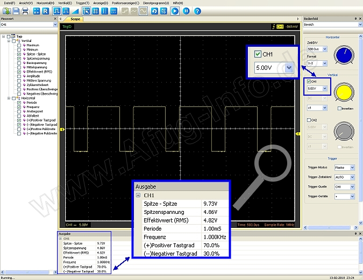Toggle the grid cursor toolbar icon
The image size is (363, 280).
[95, 11]
